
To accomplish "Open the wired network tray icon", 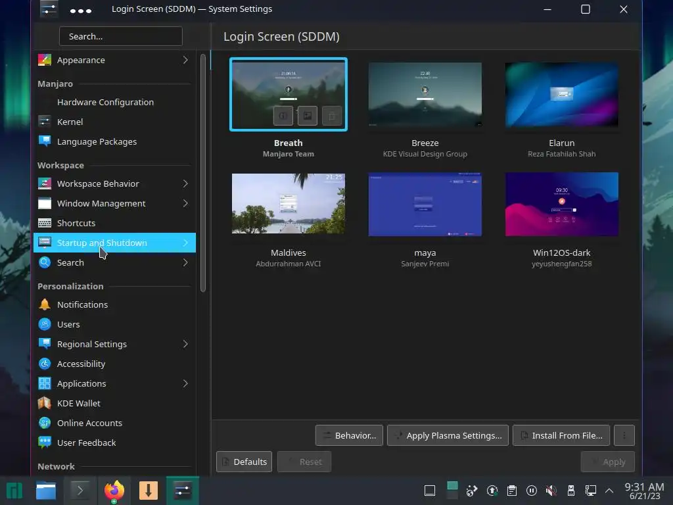I will pyautogui.click(x=591, y=491).
